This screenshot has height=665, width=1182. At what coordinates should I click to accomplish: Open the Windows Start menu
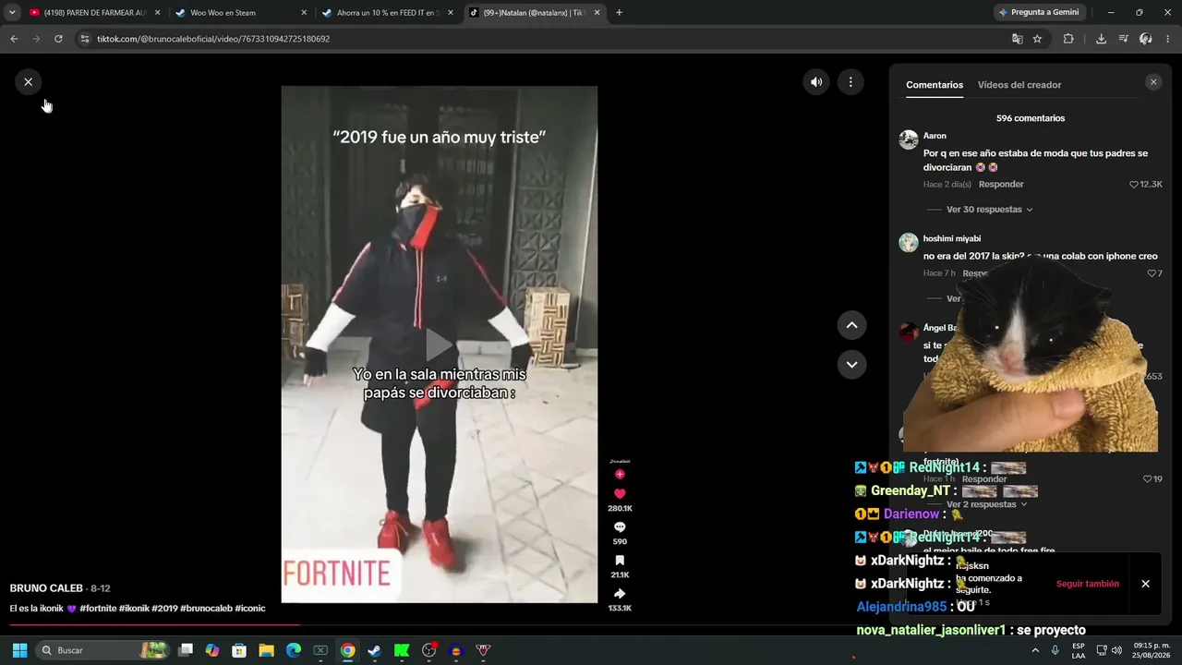[19, 650]
